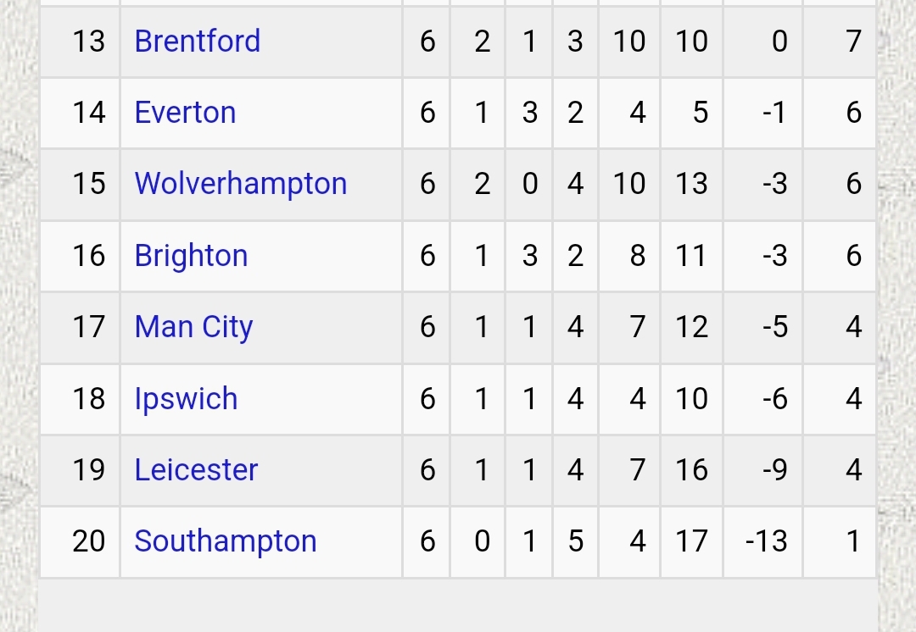The height and width of the screenshot is (632, 916).
Task: Open the Wolverhampton team link
Action: pyautogui.click(x=241, y=185)
